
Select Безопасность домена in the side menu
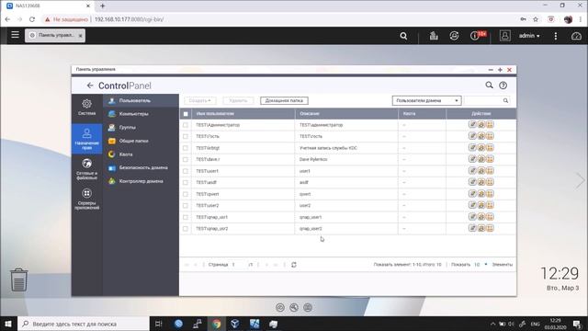pyautogui.click(x=141, y=167)
